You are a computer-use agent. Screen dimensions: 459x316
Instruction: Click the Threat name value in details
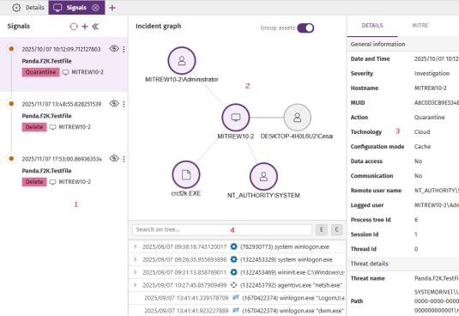tap(437, 278)
